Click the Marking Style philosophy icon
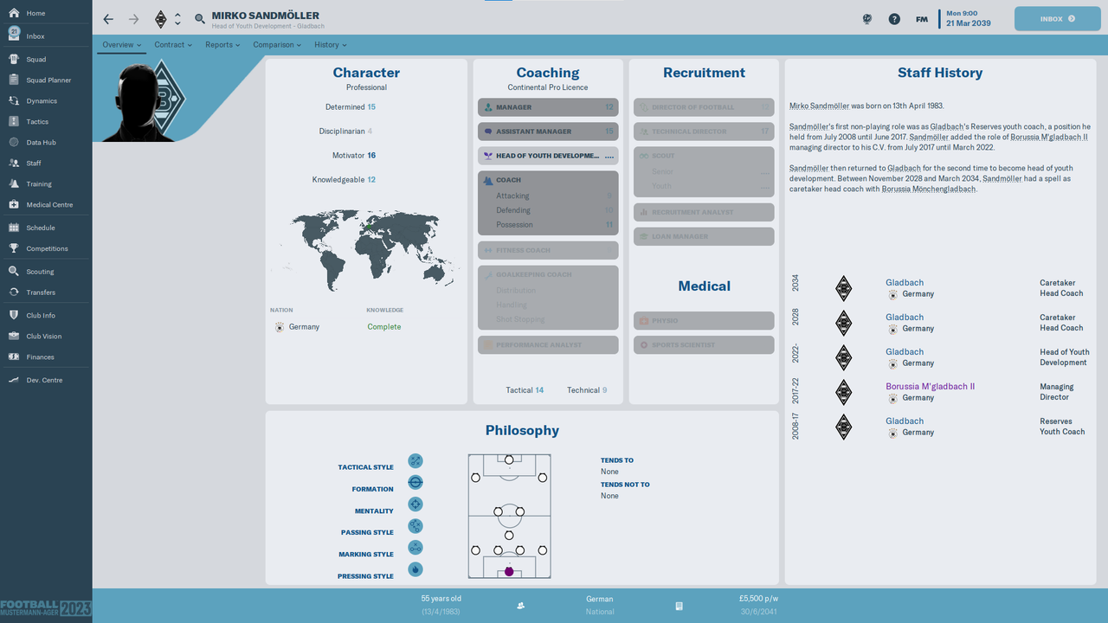1108x623 pixels. (415, 548)
